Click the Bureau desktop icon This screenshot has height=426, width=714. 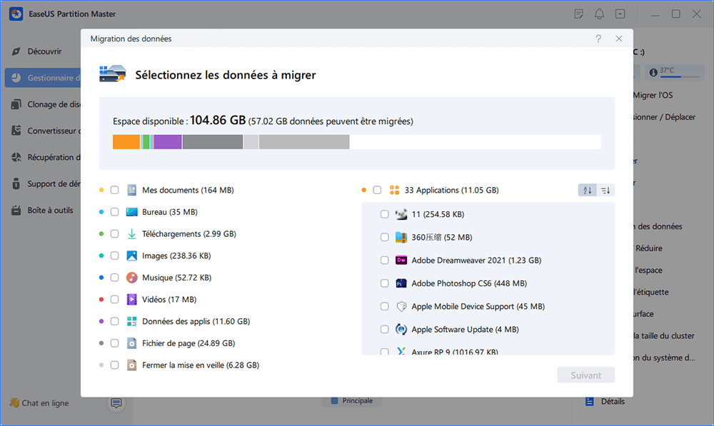tap(131, 212)
